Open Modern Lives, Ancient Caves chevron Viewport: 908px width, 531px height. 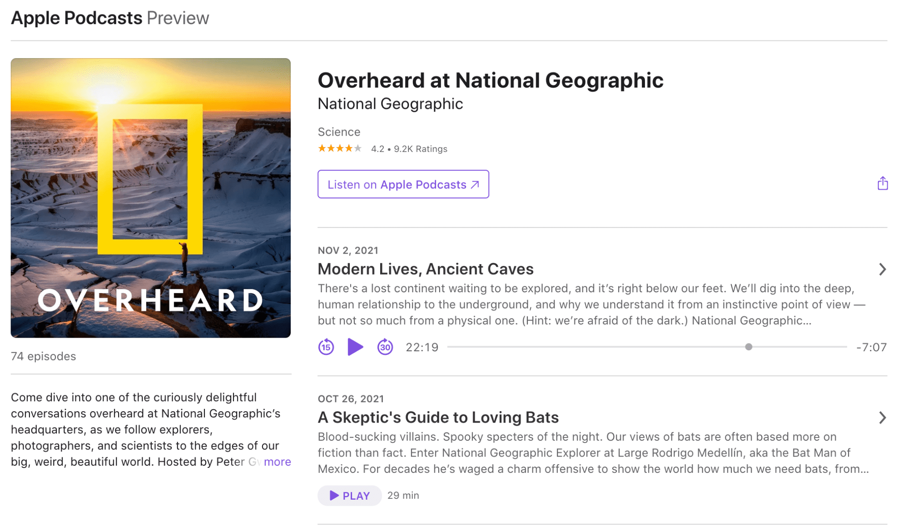(x=882, y=269)
